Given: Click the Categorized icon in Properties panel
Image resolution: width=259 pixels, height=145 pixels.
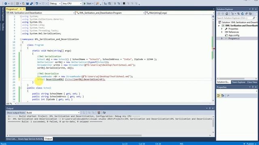Looking at the screenshot, I should 219,95.
